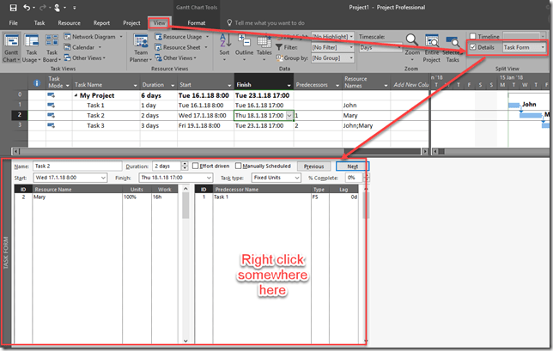Click the Name field containing Task 2
This screenshot has width=553, height=351.
tap(76, 166)
